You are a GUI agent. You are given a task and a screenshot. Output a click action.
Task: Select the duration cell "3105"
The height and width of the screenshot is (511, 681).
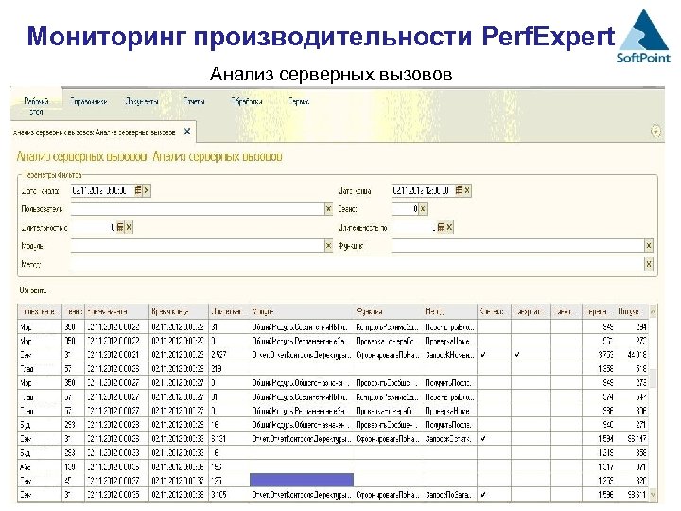(x=229, y=495)
